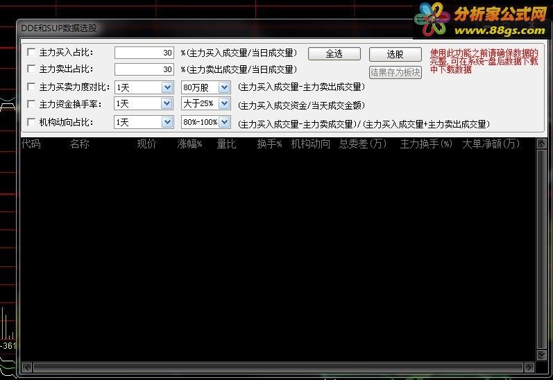Image resolution: width=553 pixels, height=380 pixels.
Task: Open the 大于25% threshold dropdown
Action: pos(224,103)
